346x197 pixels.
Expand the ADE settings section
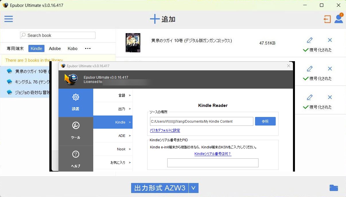[x=113, y=136]
